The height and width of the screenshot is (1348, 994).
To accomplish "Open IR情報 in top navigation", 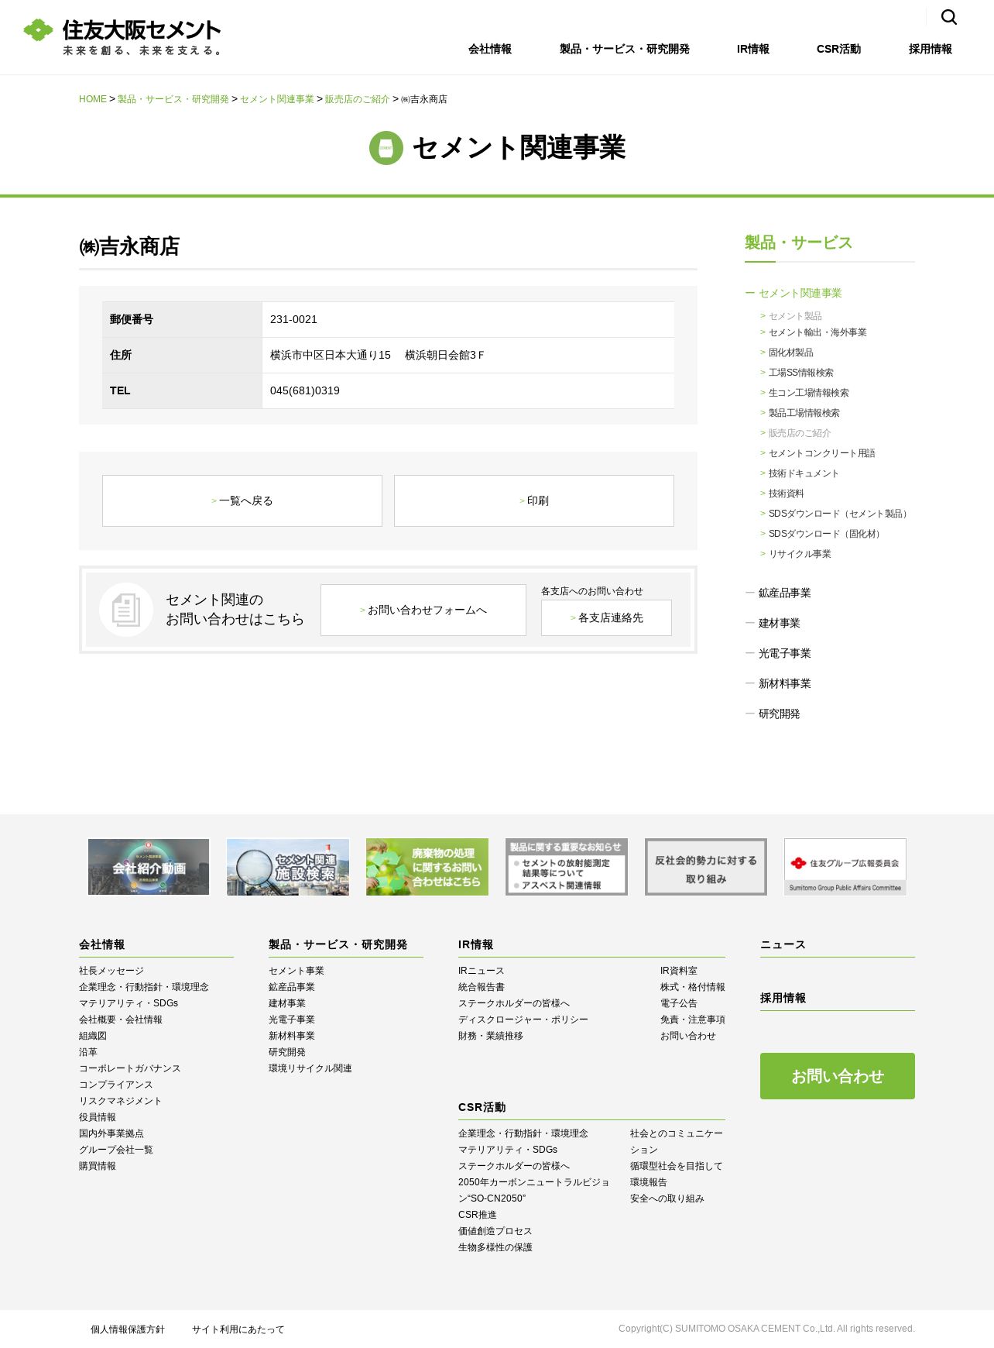I will (x=753, y=49).
